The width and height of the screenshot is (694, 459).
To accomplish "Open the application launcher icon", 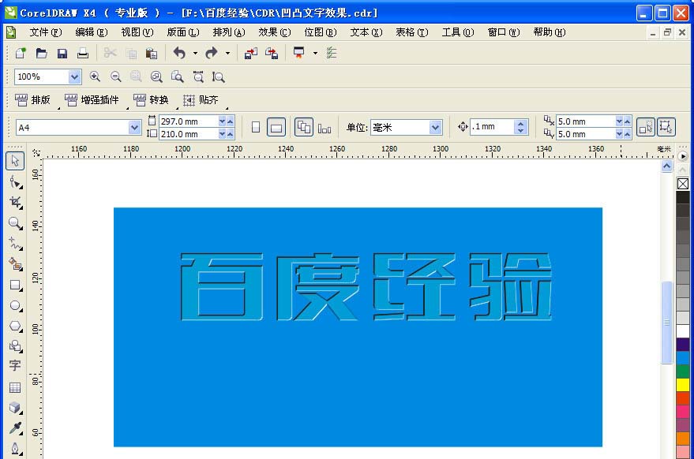I will (299, 53).
